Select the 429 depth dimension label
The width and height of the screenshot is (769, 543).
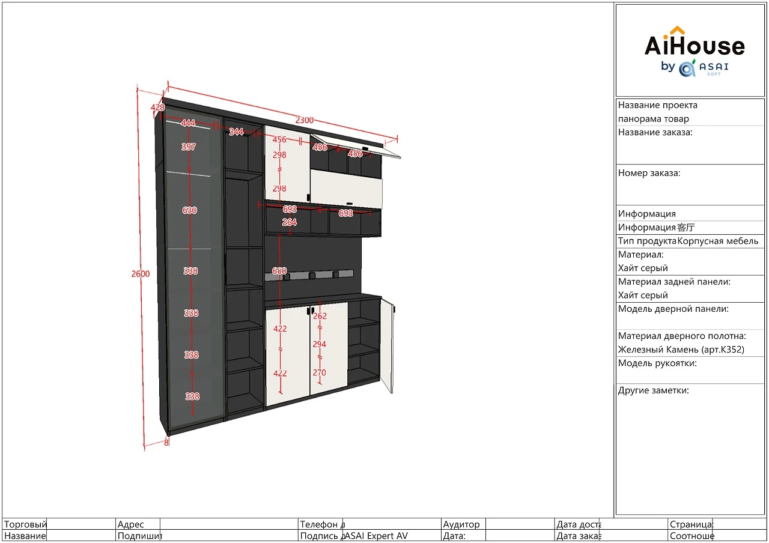[157, 108]
